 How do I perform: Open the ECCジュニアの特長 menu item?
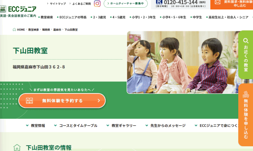[x=72, y=17]
